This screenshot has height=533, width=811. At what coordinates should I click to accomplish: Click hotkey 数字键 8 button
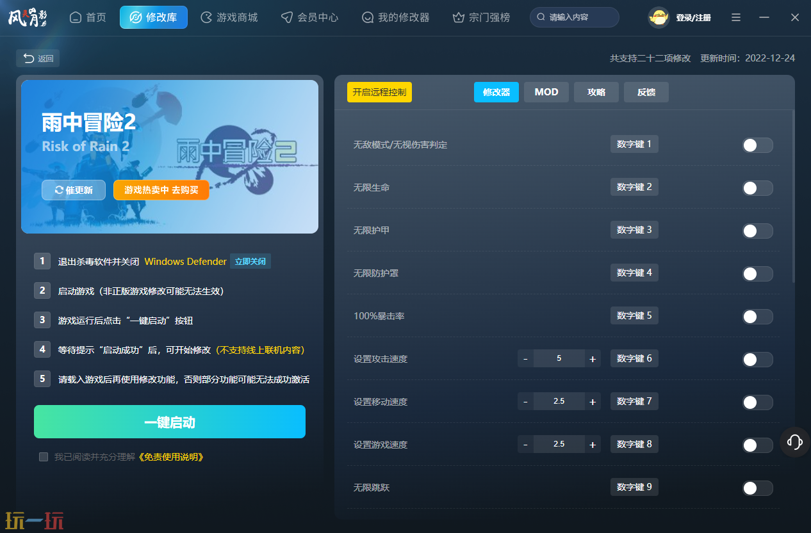tap(634, 444)
